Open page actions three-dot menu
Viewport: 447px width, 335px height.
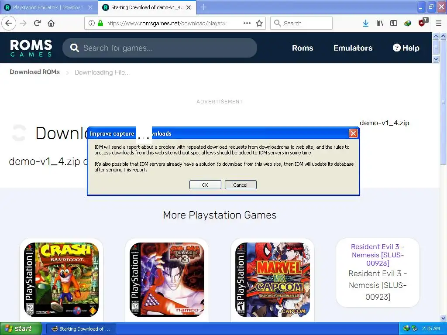tap(247, 23)
